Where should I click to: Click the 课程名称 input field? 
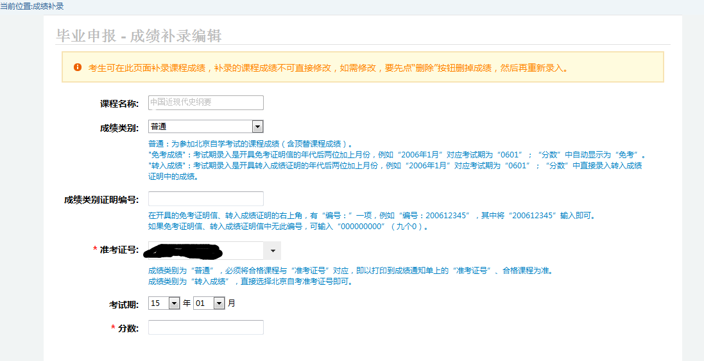tap(205, 102)
